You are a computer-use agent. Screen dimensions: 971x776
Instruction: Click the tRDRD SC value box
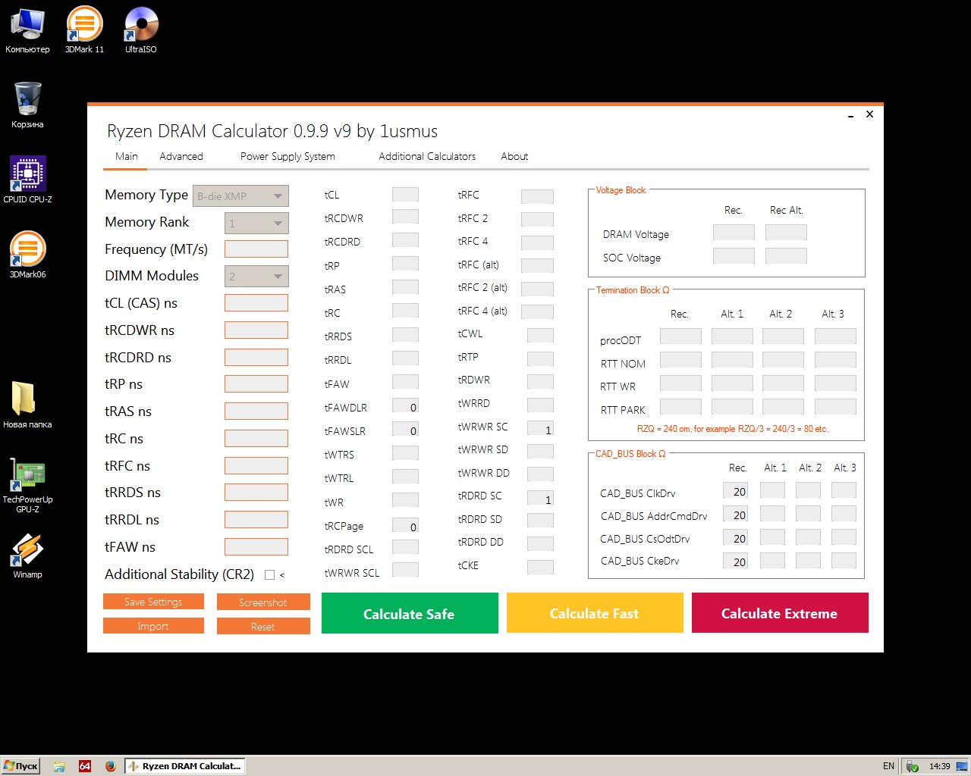[x=540, y=499]
